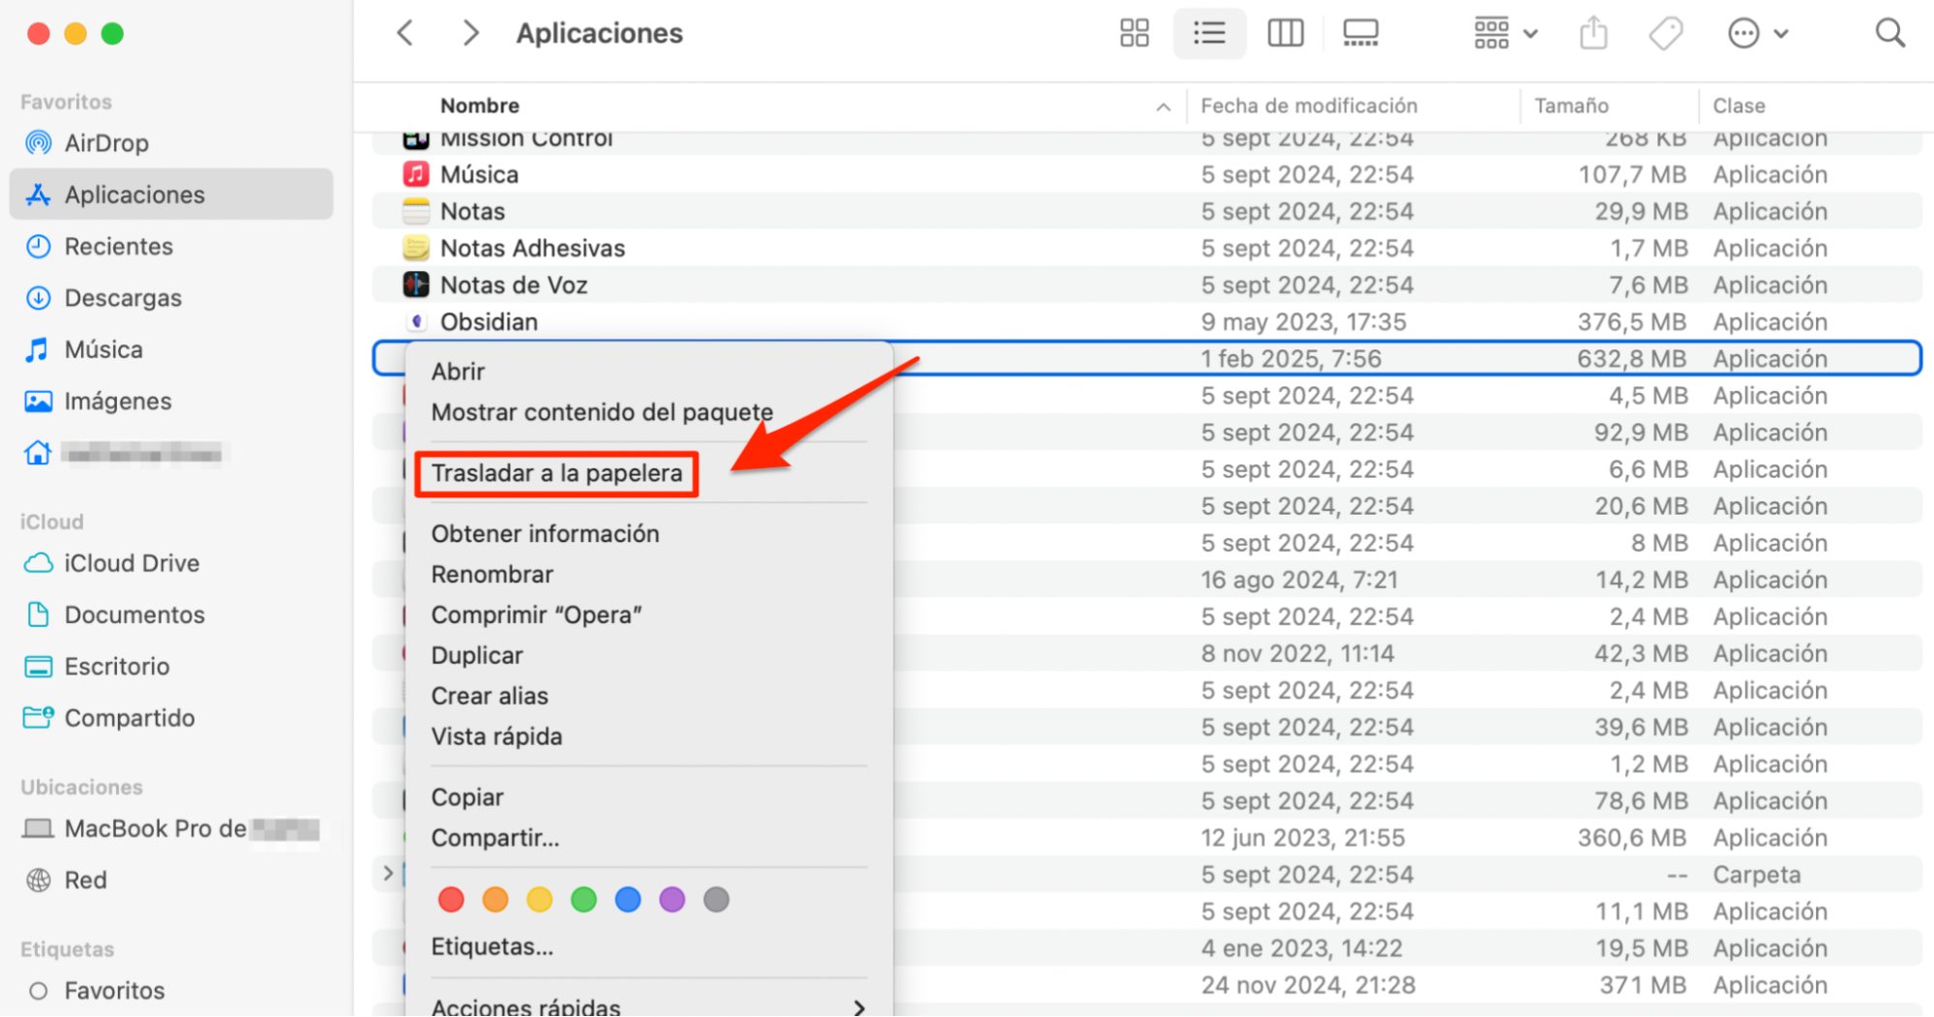The height and width of the screenshot is (1017, 1934).
Task: Click the 632,8 MB size cell
Action: (1632, 359)
